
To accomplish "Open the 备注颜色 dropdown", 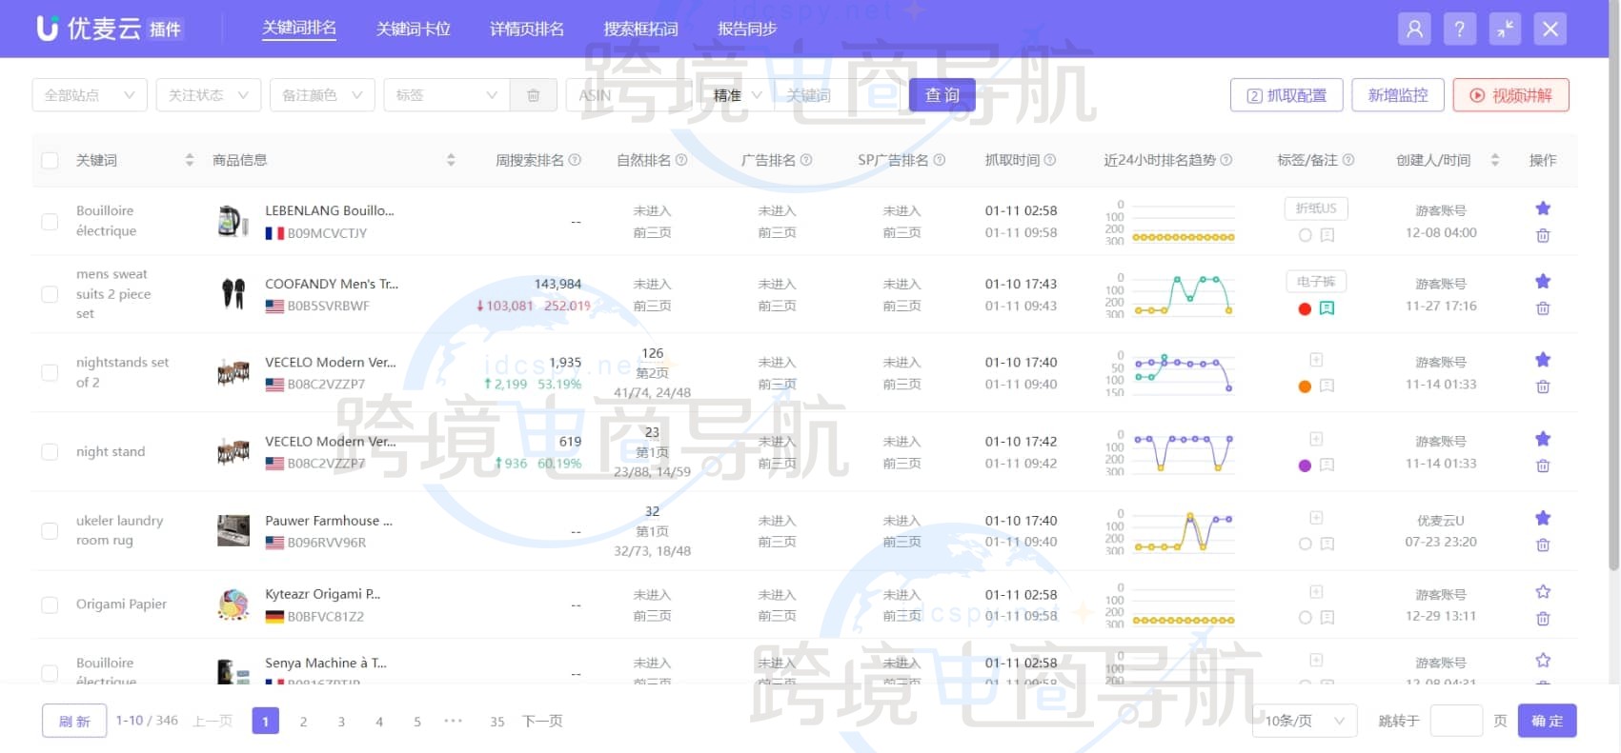I will pyautogui.click(x=322, y=95).
